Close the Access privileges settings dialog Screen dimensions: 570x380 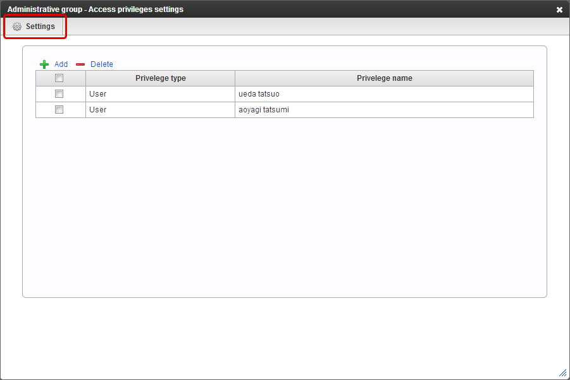(x=559, y=10)
